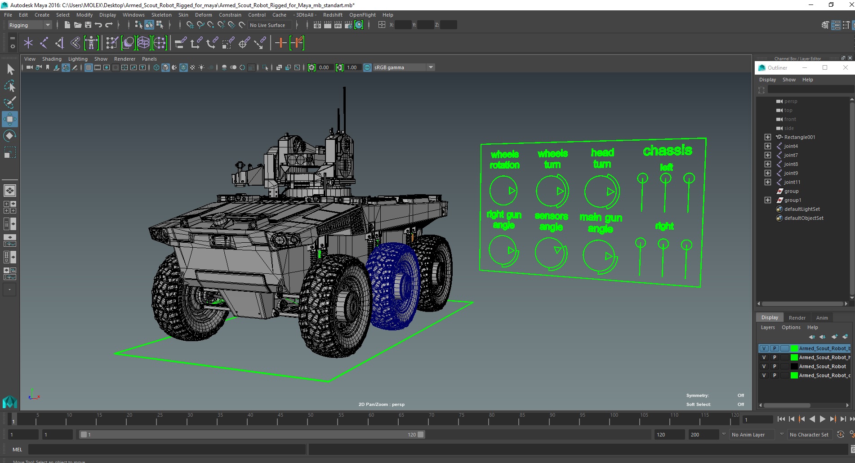Toggle visibility V of selected Armed_Scout_Robot_b layer
Screen dimensions: 855x463
(x=764, y=348)
